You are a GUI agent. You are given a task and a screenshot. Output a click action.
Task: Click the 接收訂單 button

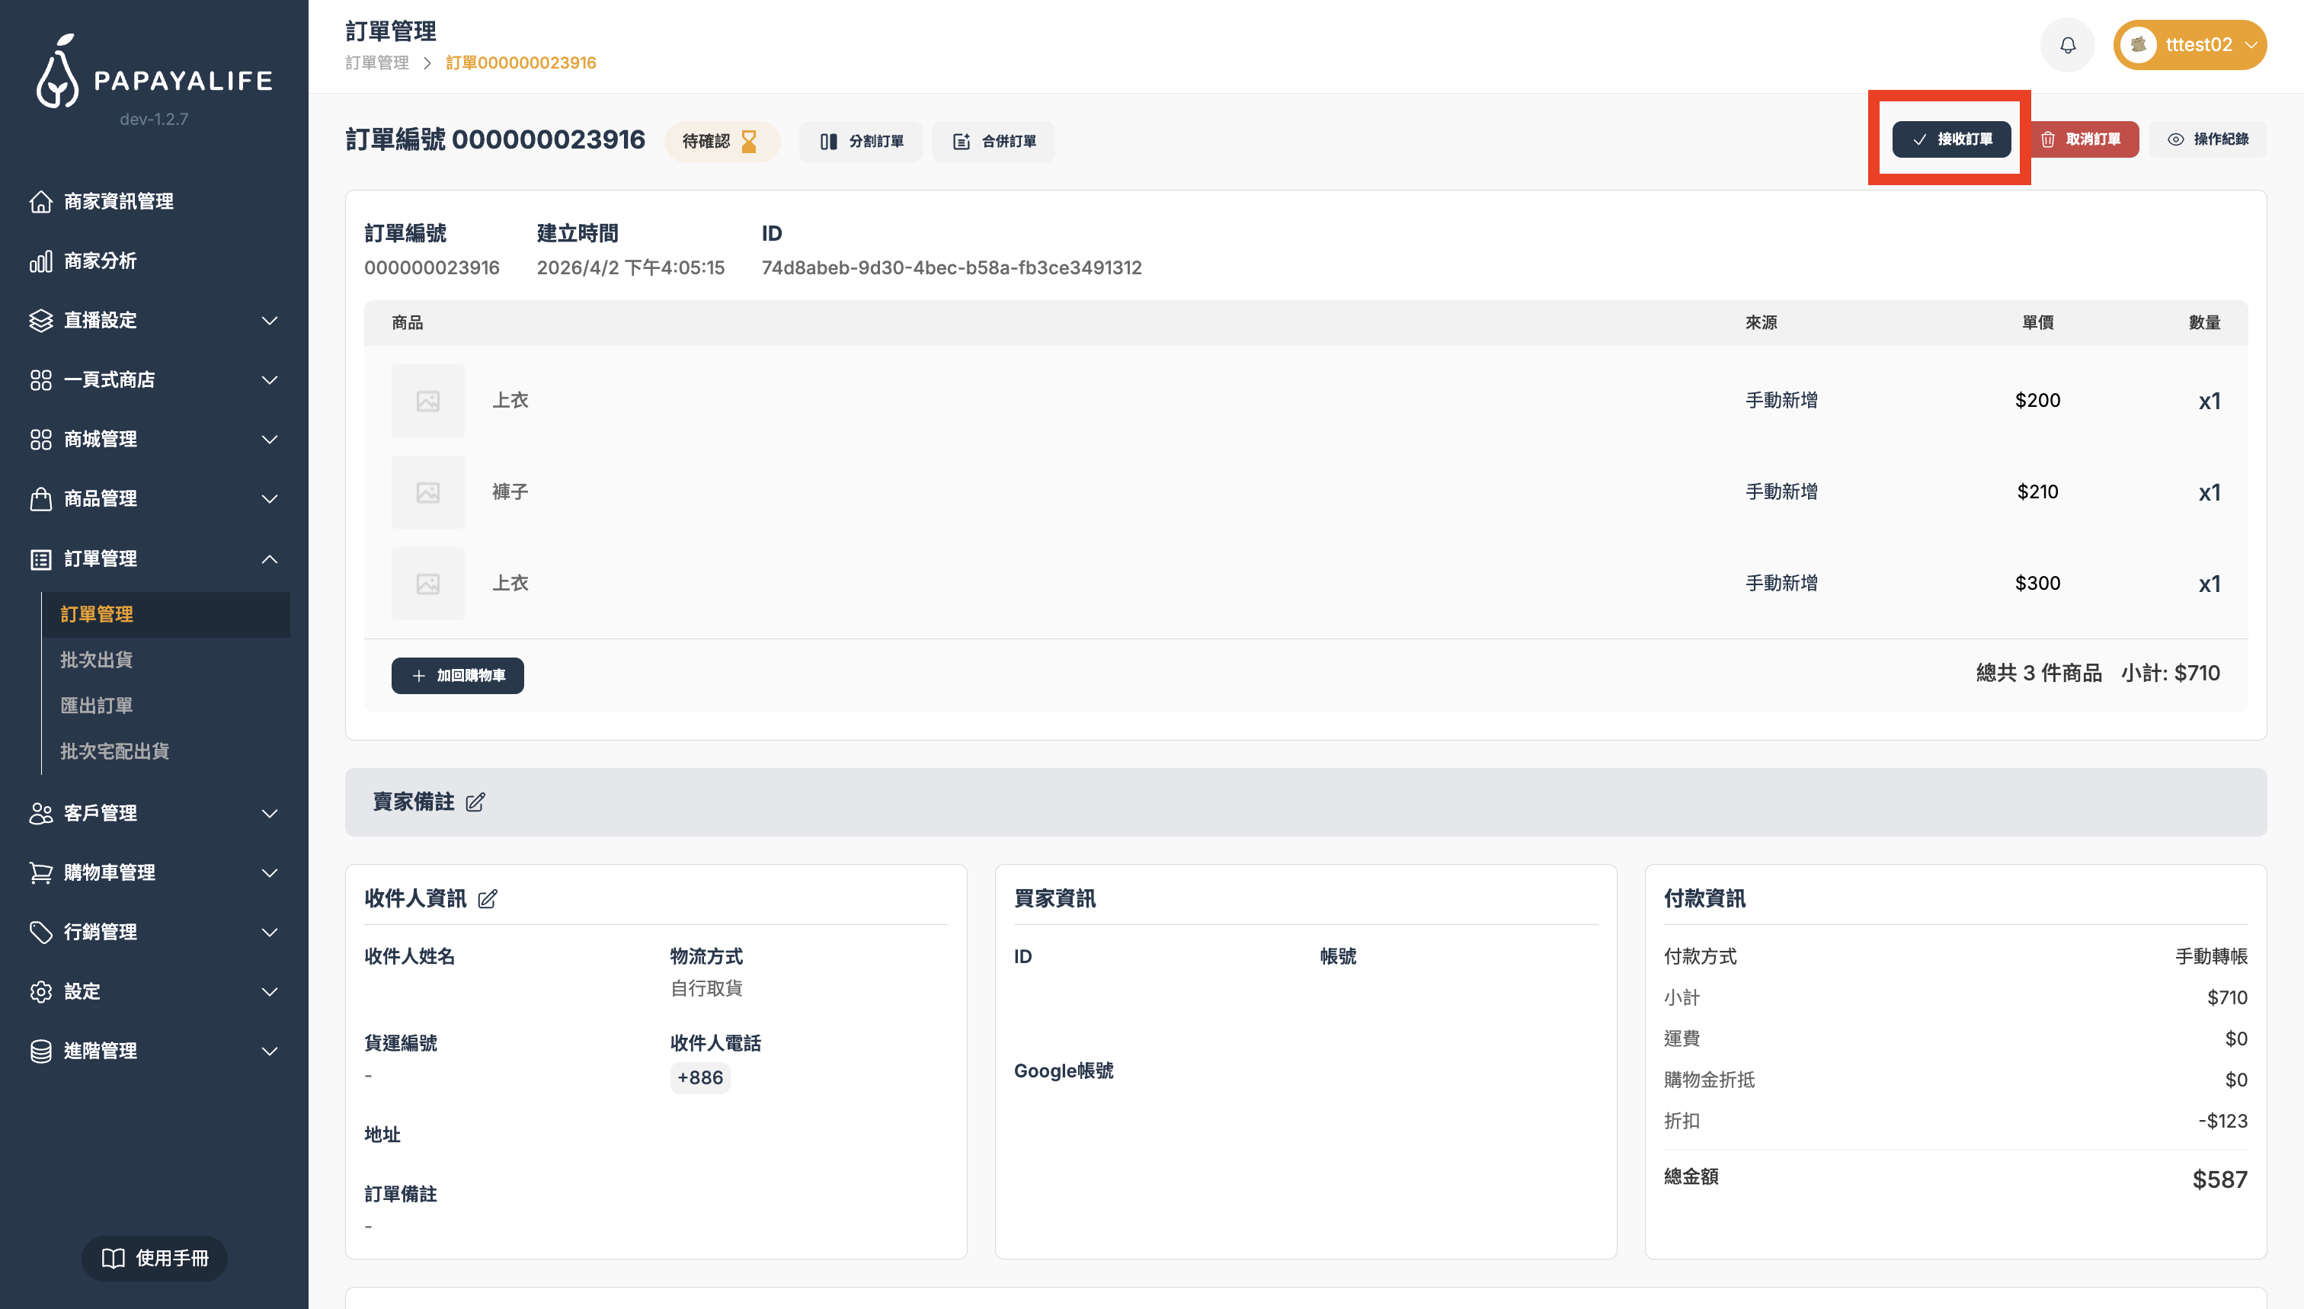point(1950,139)
